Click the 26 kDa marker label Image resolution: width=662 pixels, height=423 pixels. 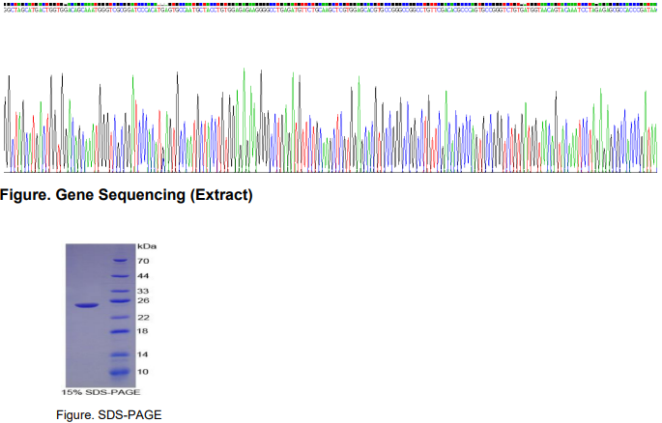[142, 300]
